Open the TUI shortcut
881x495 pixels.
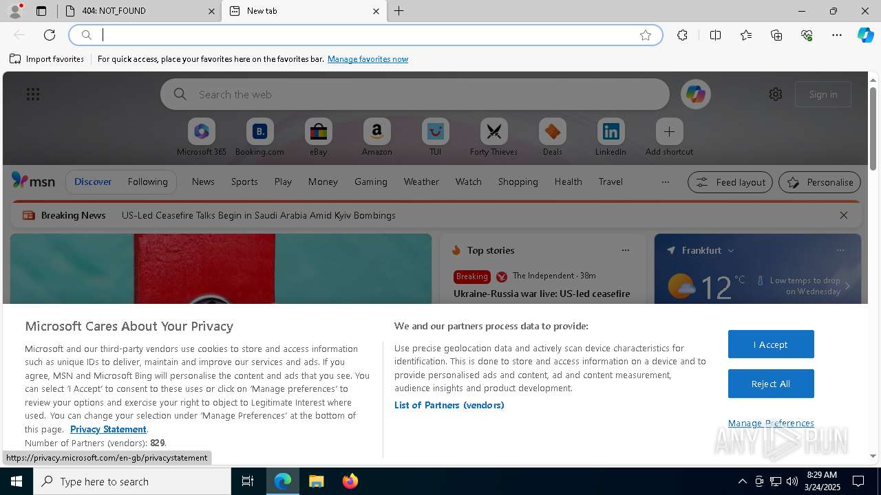tap(435, 137)
